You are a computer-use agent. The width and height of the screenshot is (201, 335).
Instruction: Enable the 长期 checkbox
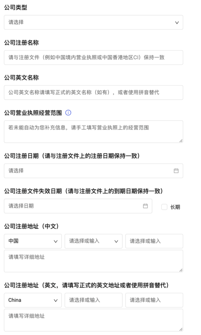pyautogui.click(x=164, y=206)
